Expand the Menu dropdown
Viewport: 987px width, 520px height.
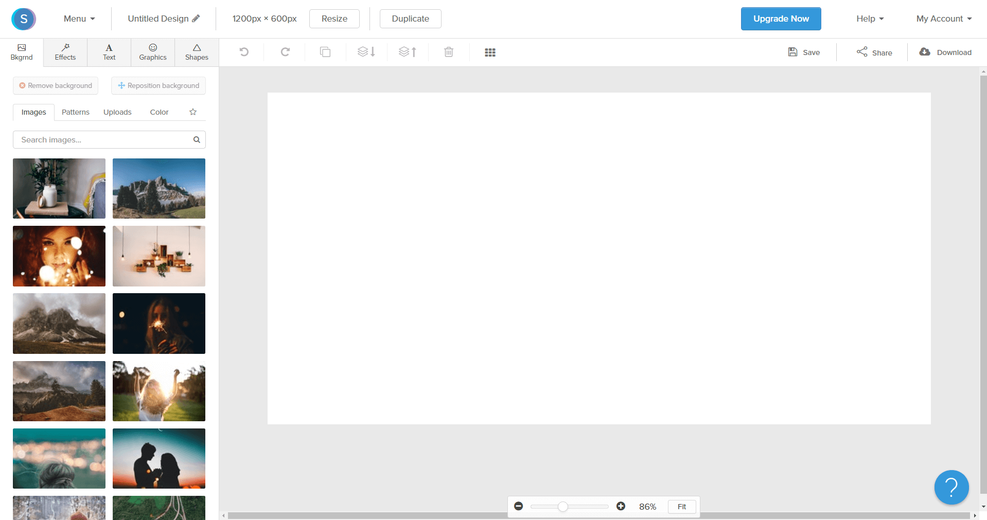tap(79, 19)
